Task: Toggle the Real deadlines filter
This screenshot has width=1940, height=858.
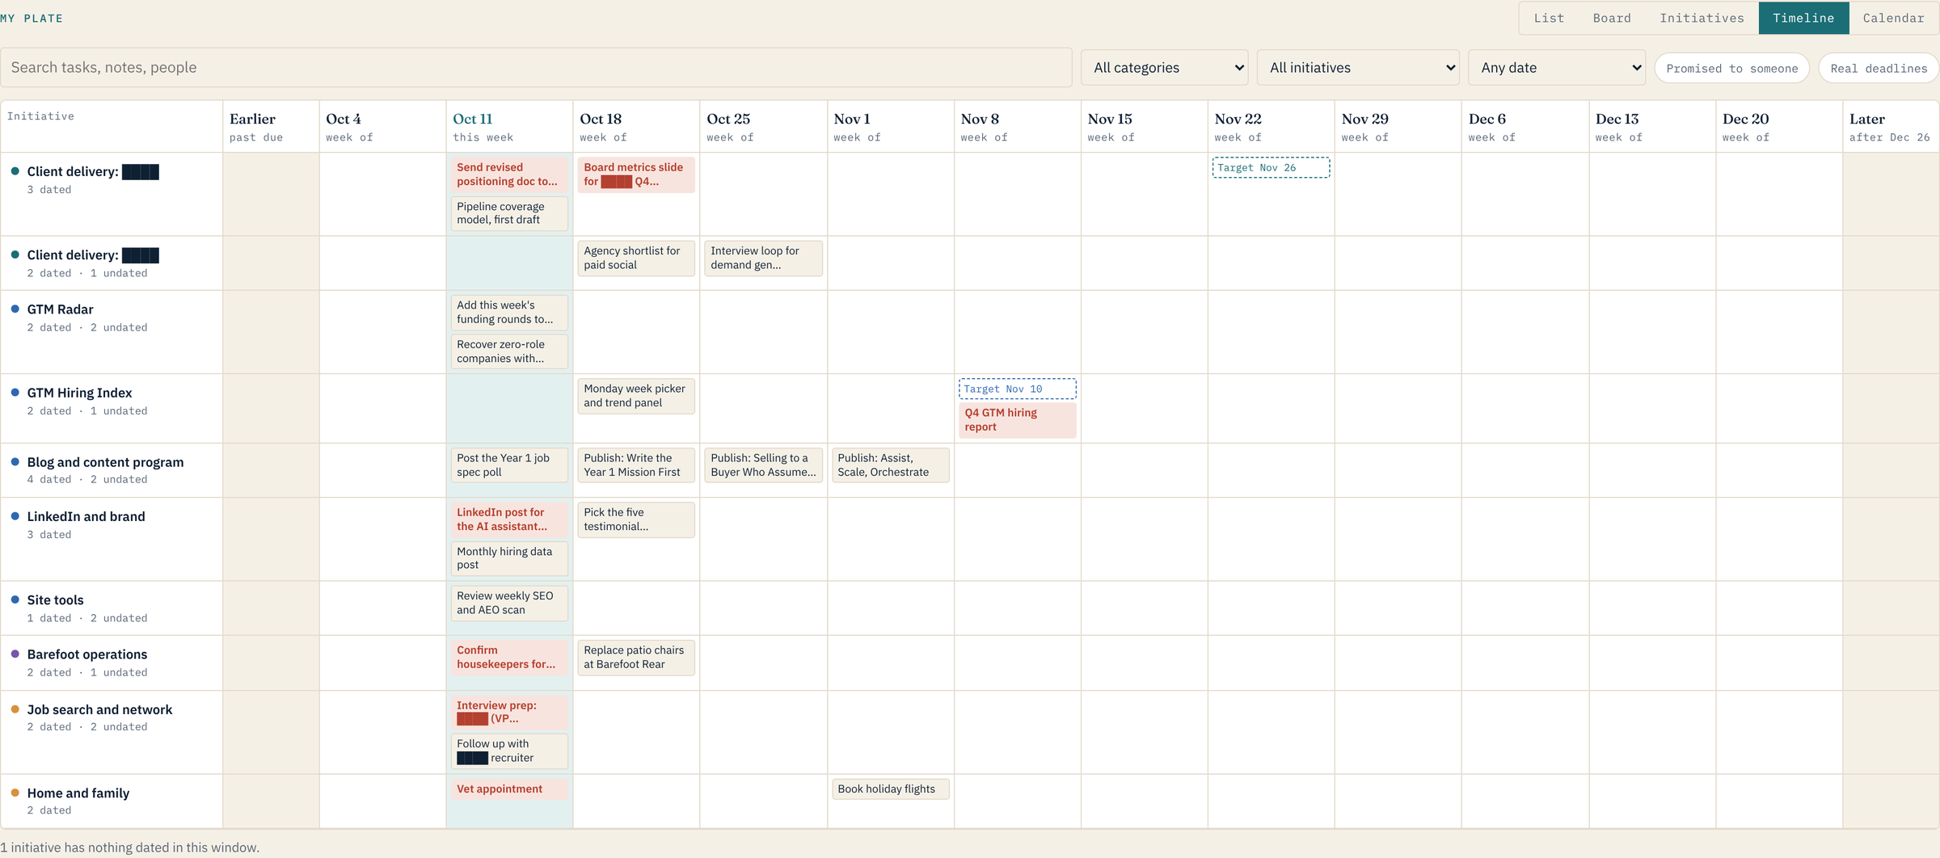Action: [x=1879, y=68]
